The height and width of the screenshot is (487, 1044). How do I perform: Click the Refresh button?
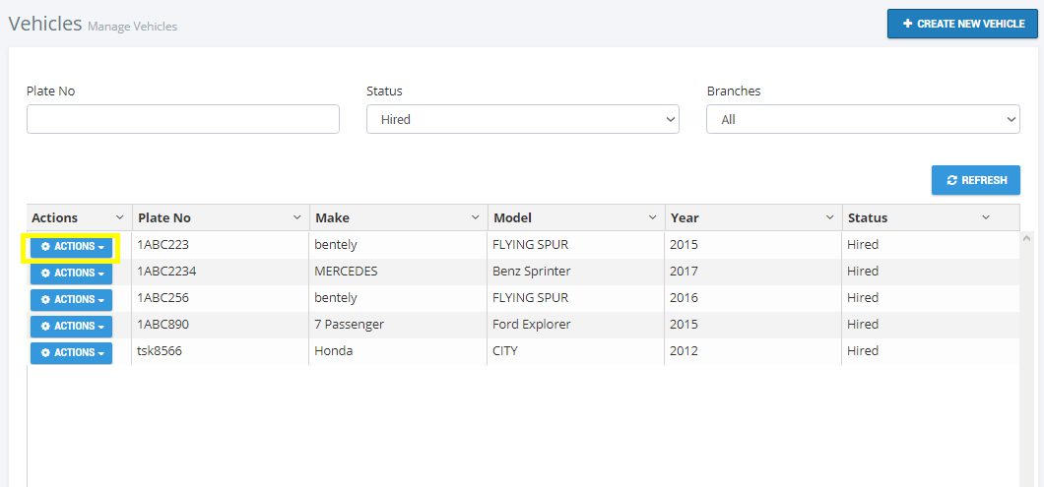click(x=975, y=180)
